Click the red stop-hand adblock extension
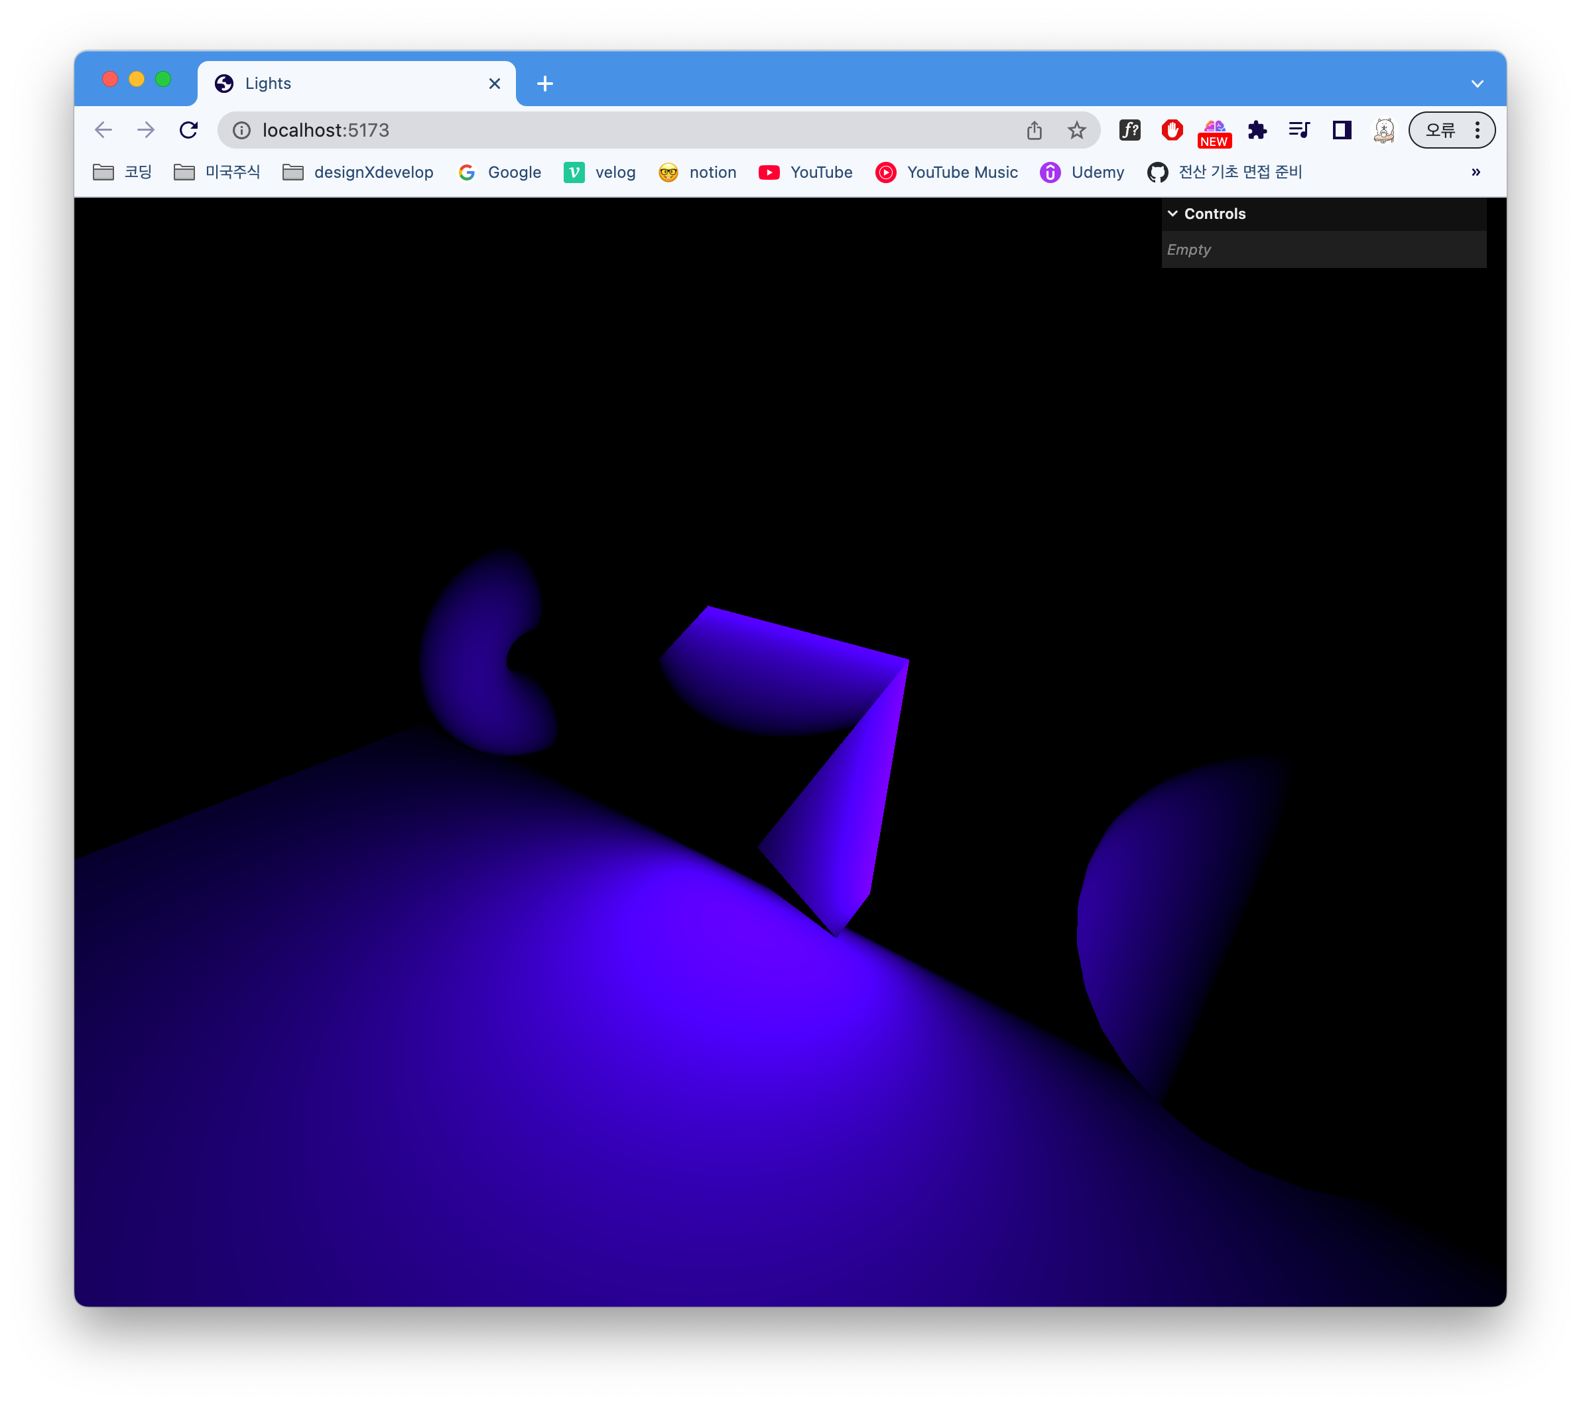This screenshot has width=1581, height=1405. [x=1172, y=130]
